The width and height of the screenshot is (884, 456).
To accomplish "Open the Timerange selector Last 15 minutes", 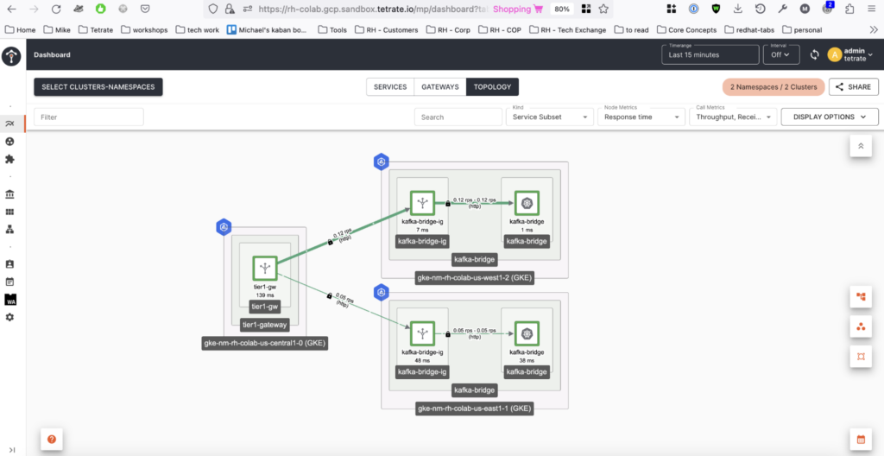I will point(710,54).
